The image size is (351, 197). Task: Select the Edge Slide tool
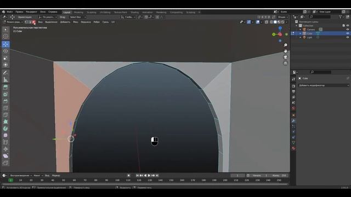(x=5, y=142)
